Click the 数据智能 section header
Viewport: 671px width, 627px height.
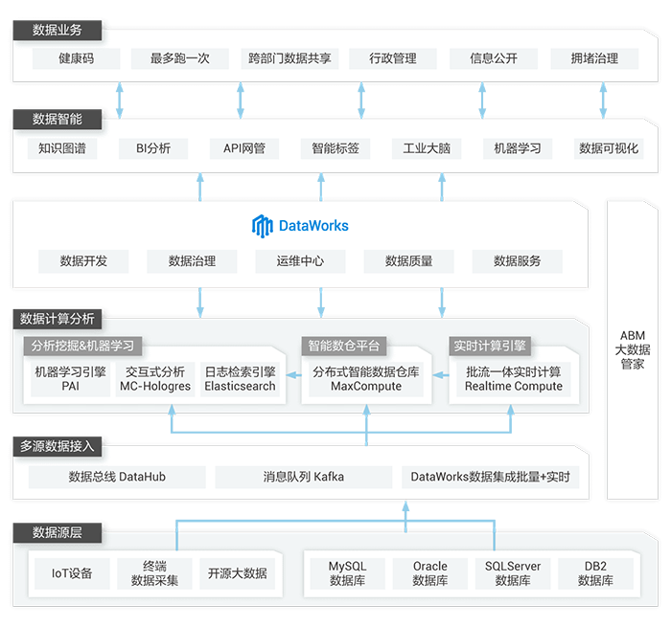[58, 120]
